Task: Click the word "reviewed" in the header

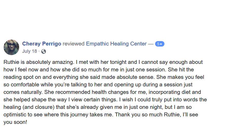Action: tap(74, 44)
